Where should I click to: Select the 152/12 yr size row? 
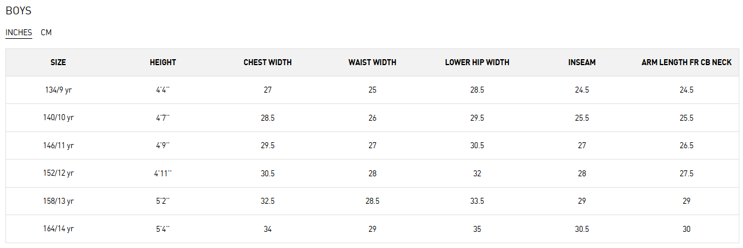click(x=58, y=173)
